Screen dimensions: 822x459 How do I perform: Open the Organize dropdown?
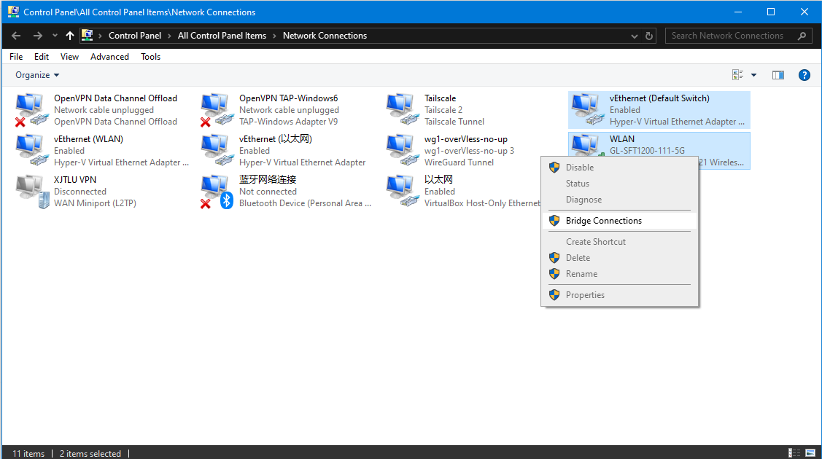37,75
